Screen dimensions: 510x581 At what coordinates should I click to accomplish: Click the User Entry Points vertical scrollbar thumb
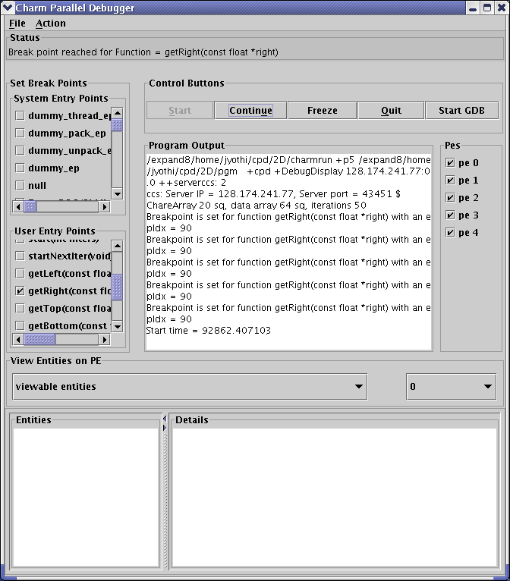pyautogui.click(x=117, y=287)
